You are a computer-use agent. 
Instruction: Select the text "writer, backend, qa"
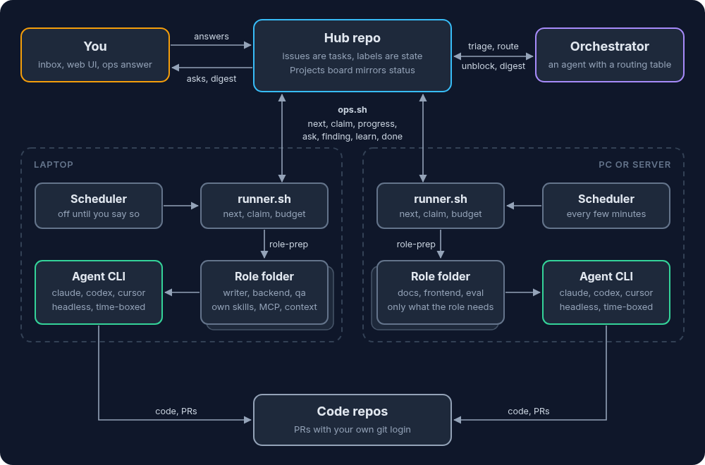pos(264,293)
